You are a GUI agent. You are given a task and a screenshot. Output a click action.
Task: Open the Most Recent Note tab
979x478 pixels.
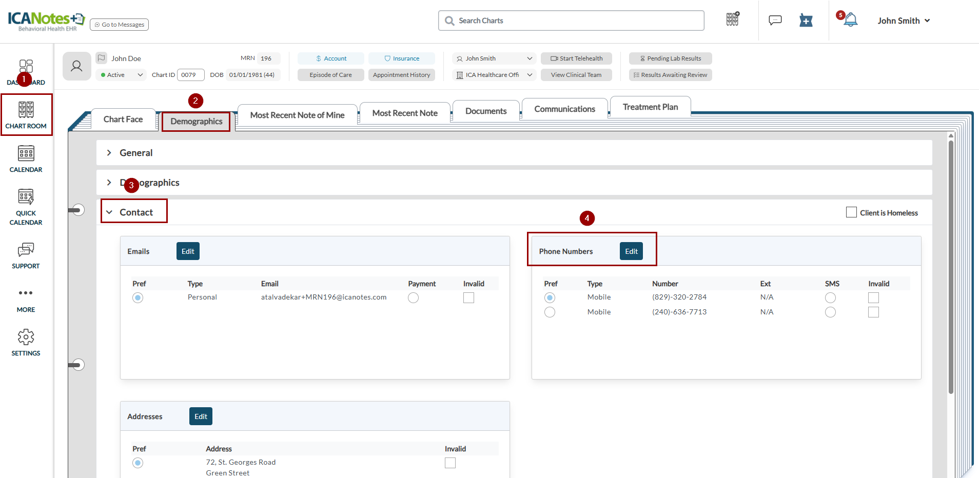click(405, 113)
